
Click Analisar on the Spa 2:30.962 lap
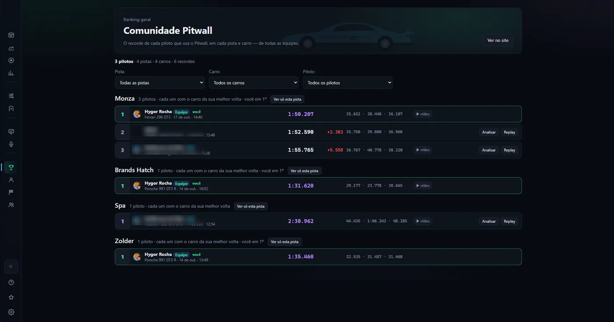coord(489,222)
